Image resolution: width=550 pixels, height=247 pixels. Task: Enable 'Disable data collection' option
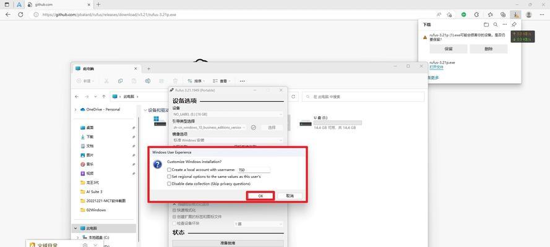tap(170, 183)
